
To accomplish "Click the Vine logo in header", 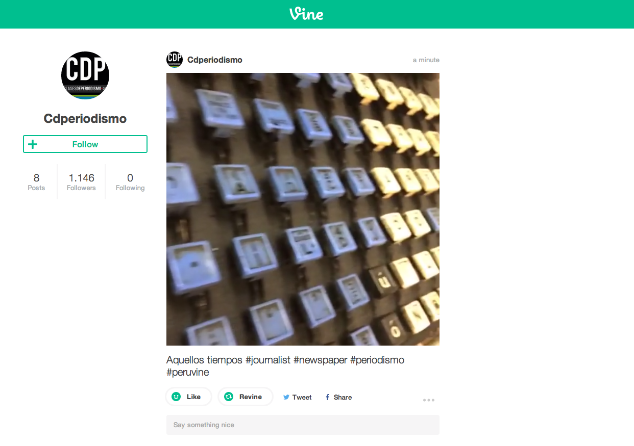I will pos(306,14).
